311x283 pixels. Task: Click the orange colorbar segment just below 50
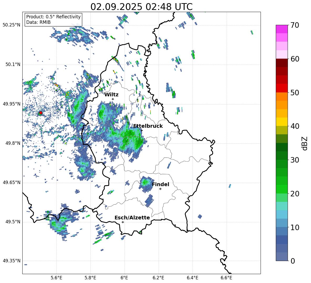[282, 97]
